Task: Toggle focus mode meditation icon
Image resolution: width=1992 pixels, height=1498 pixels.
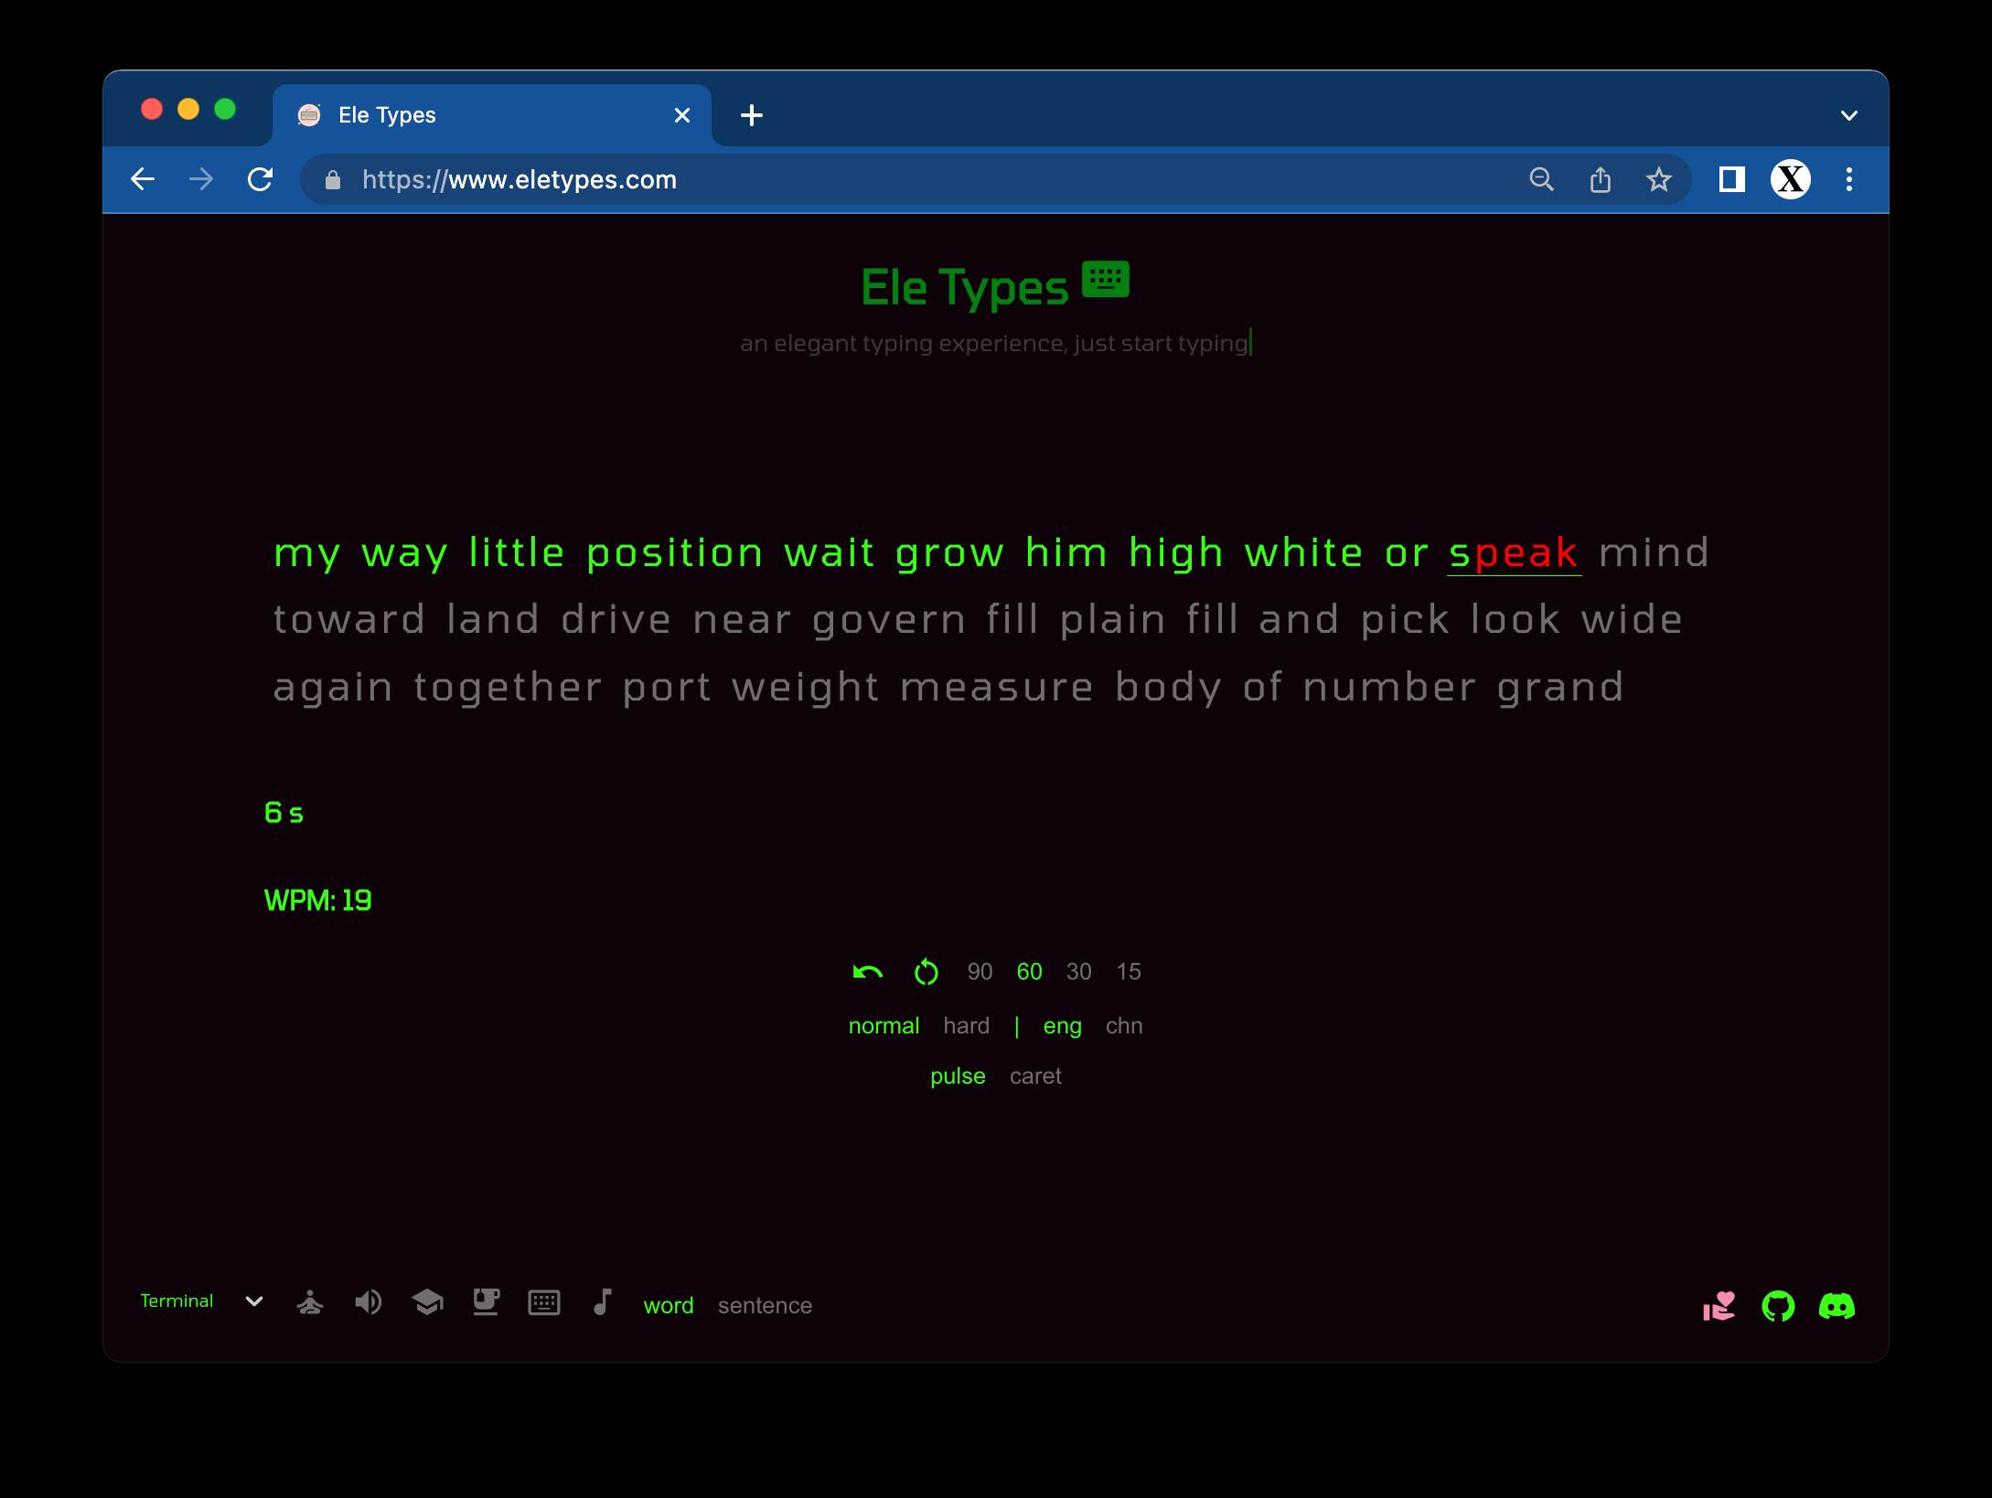Action: [x=310, y=1303]
